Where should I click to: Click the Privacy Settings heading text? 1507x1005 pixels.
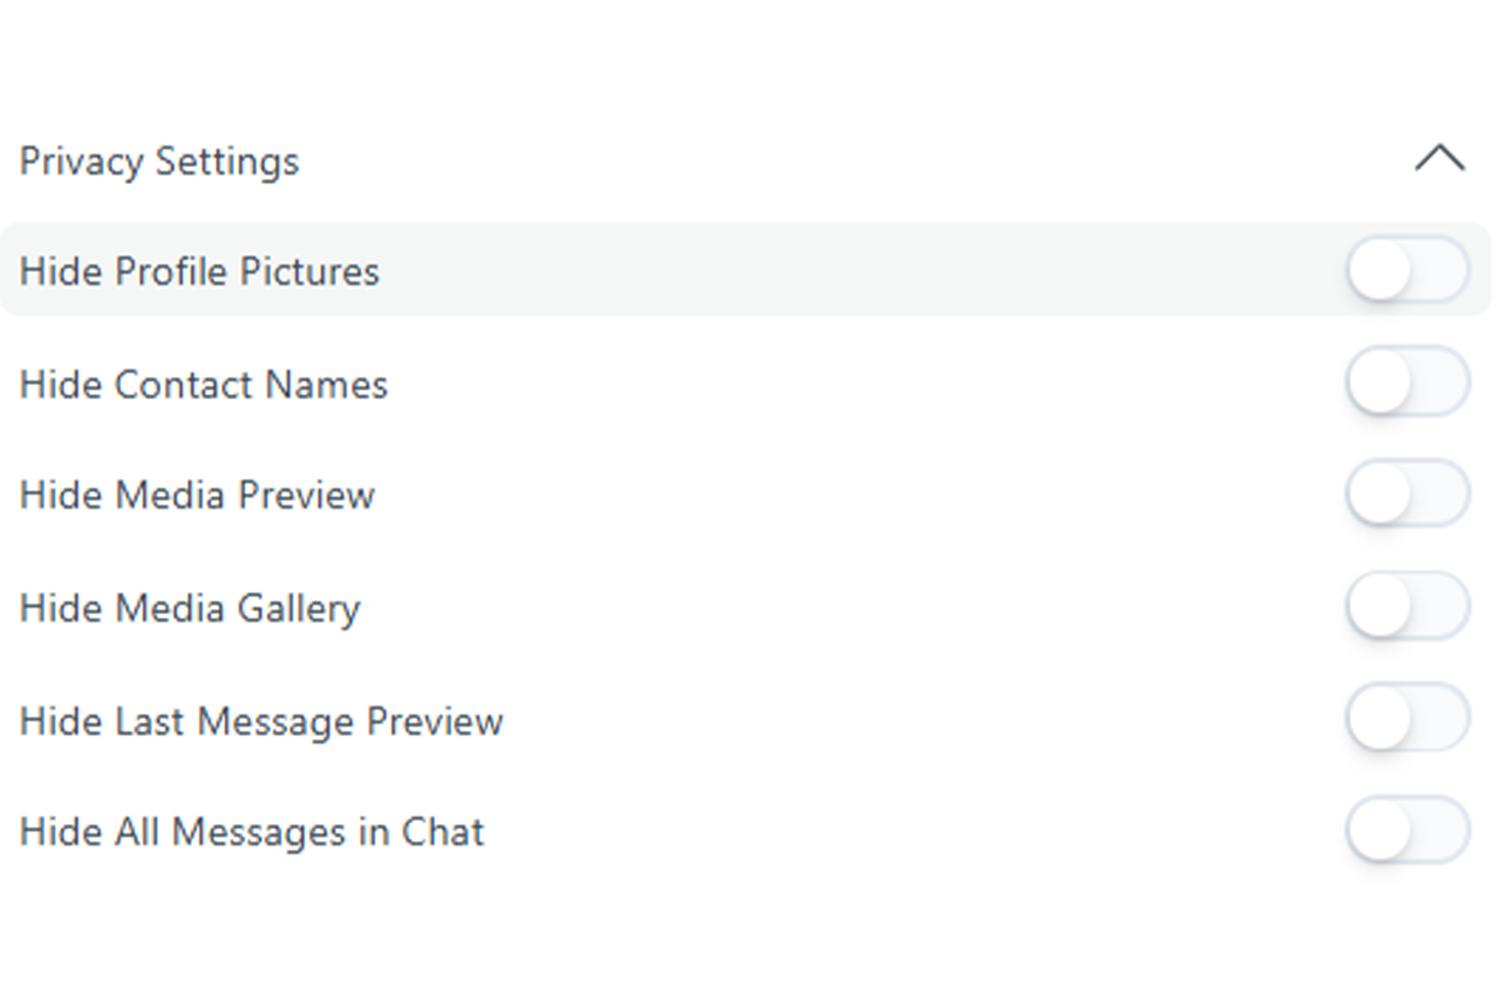[x=159, y=161]
